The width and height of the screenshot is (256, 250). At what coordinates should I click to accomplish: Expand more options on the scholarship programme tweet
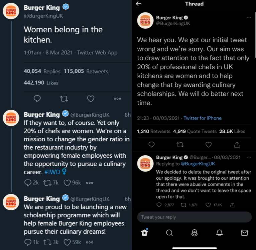(89, 242)
